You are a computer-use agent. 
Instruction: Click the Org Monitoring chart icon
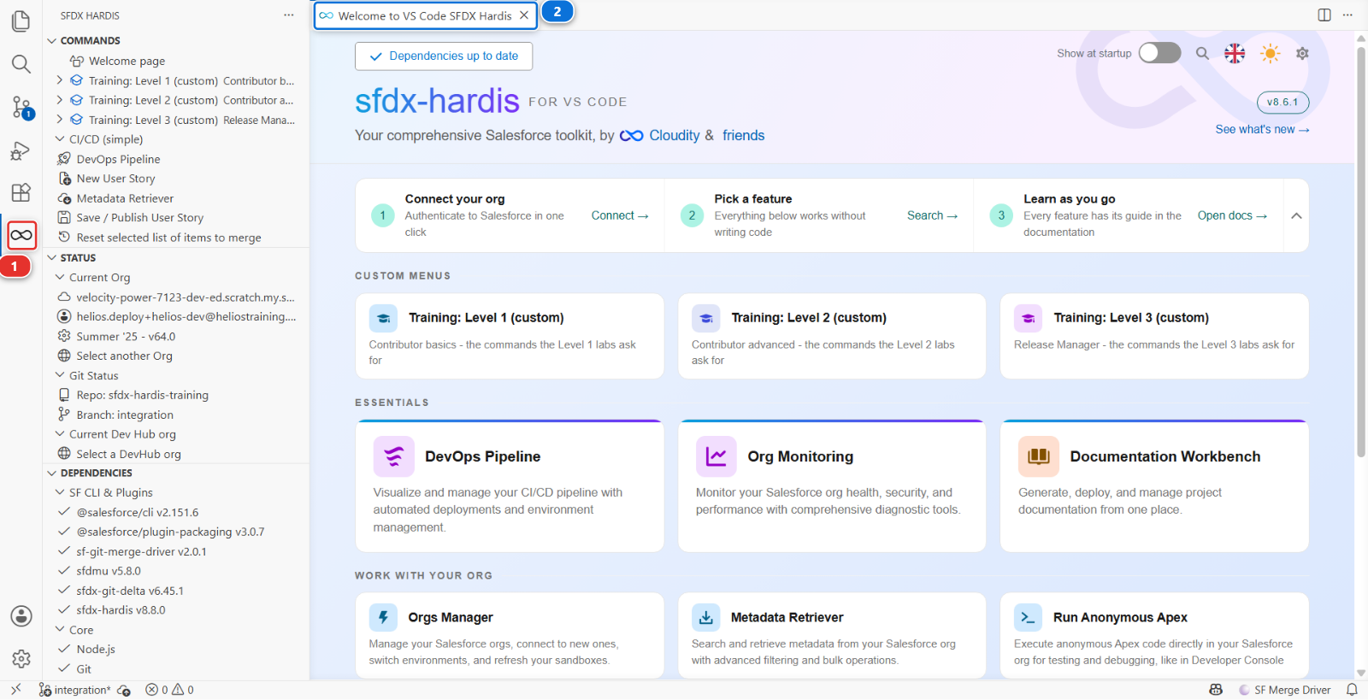pos(716,456)
